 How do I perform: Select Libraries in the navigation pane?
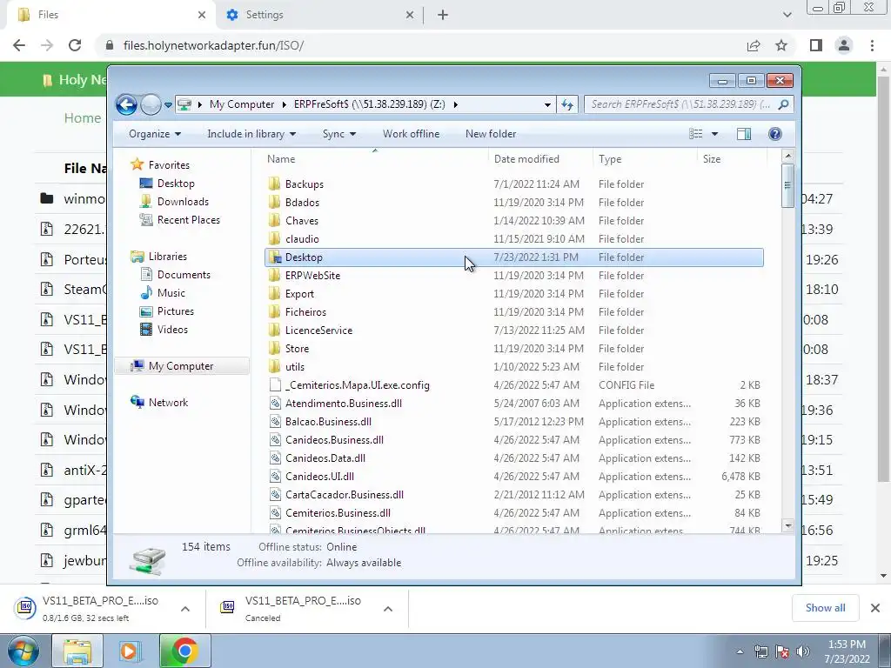(x=168, y=257)
